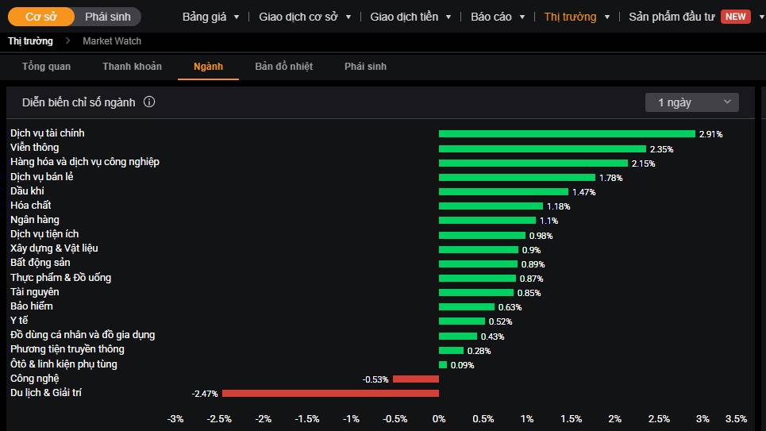
Task: Switch to the Tổng quan tab
Action: tap(46, 67)
